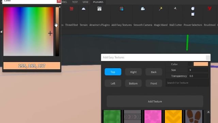Open Add Easy Textures plugin icon
The image size is (218, 123).
122,9
